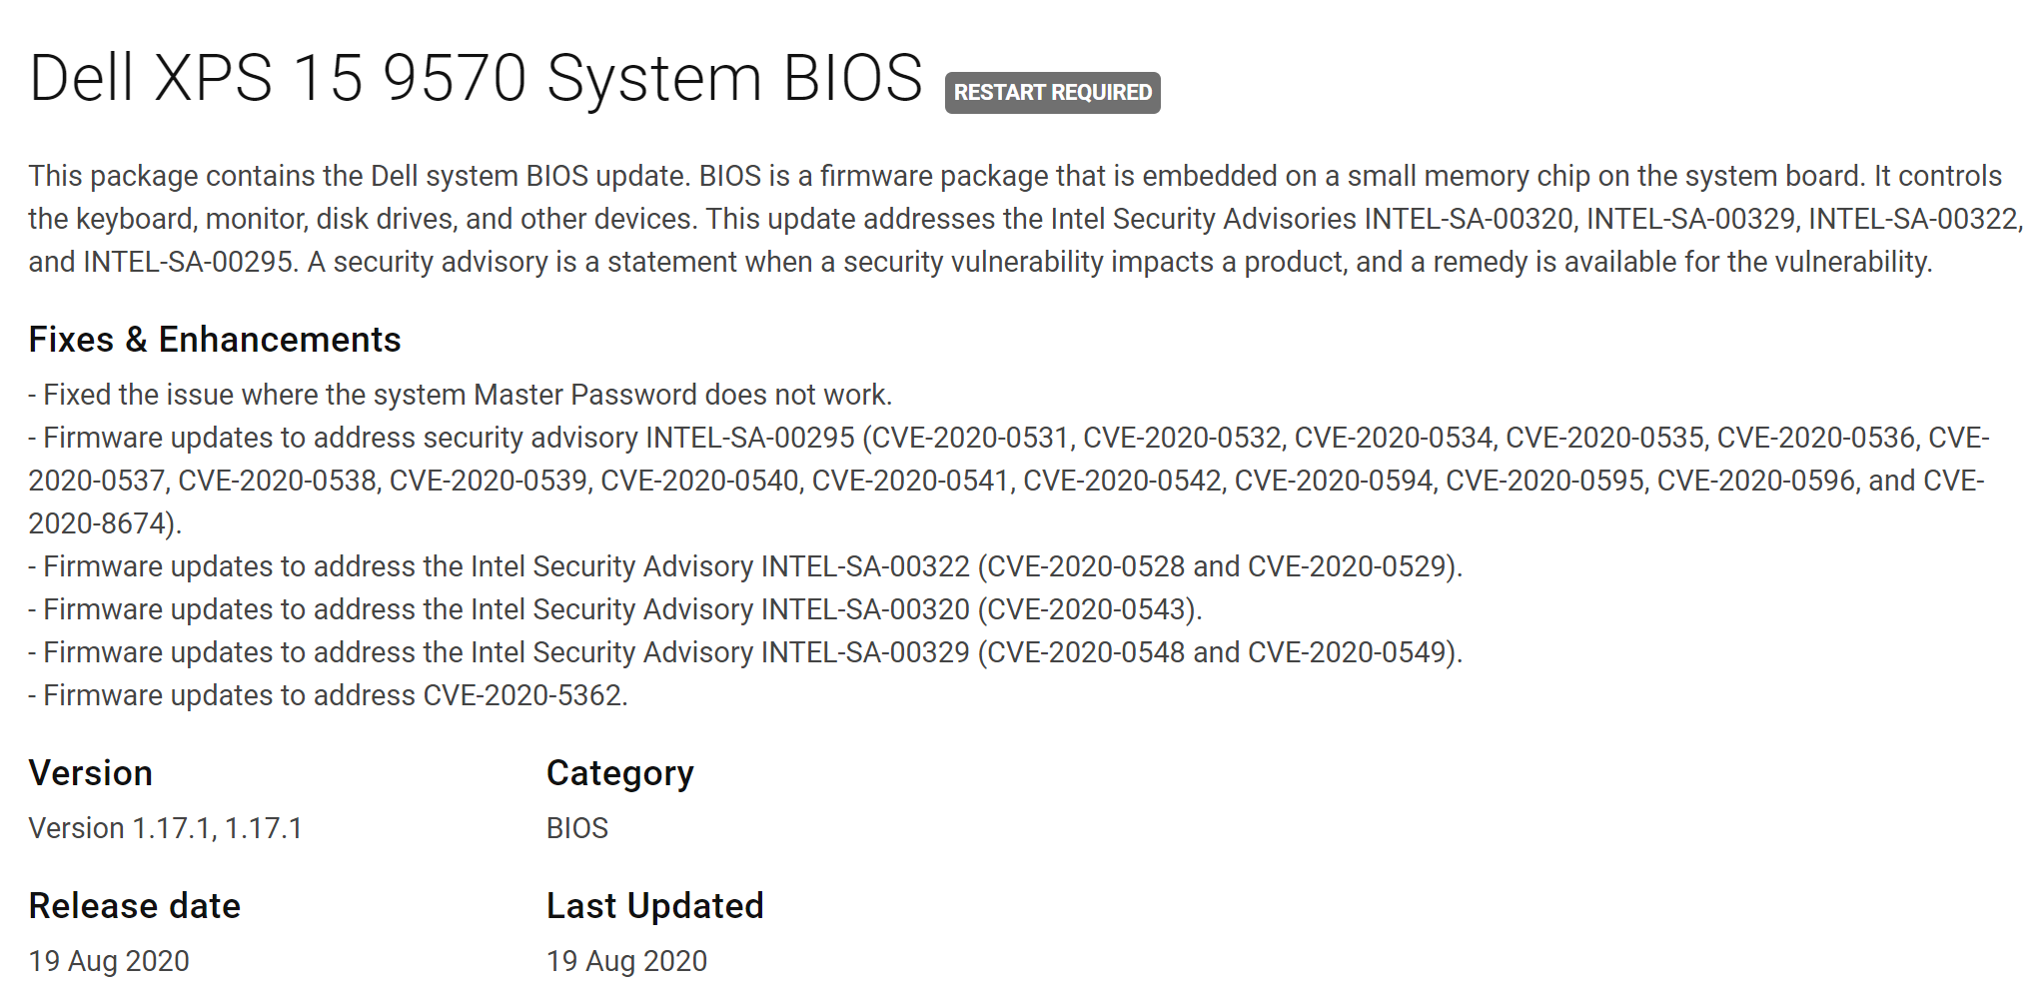Click the Version 1.17.1, 1.17.1 value
This screenshot has width=2041, height=1000.
point(165,828)
